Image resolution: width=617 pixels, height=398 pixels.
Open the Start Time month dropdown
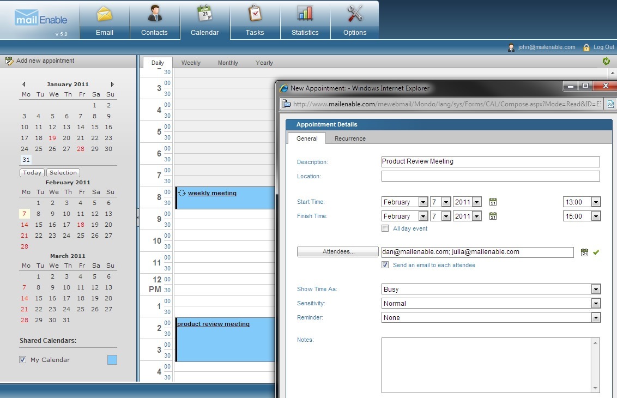pos(423,202)
